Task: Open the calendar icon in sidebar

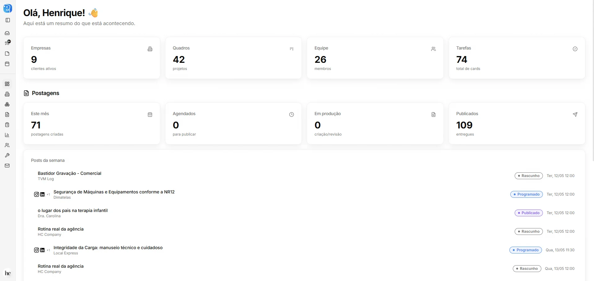Action: (x=7, y=64)
